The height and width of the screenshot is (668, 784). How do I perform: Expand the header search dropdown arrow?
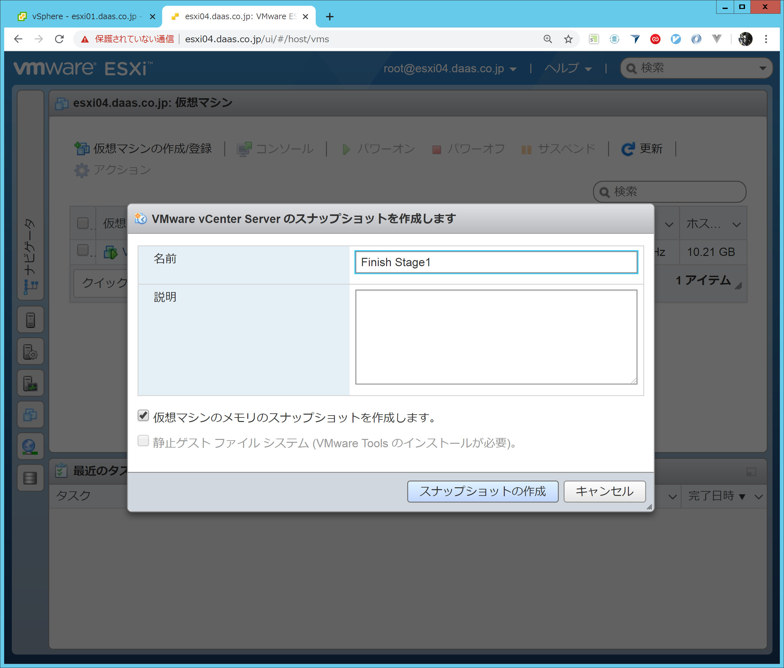(x=763, y=68)
